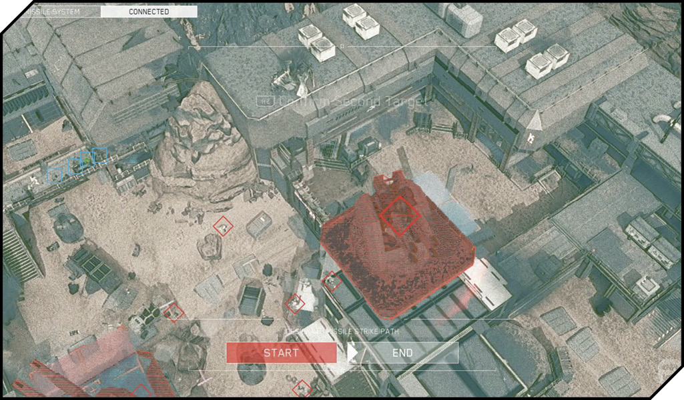Click the CONNECTED status indicator
This screenshot has width=684, height=400.
tap(149, 12)
